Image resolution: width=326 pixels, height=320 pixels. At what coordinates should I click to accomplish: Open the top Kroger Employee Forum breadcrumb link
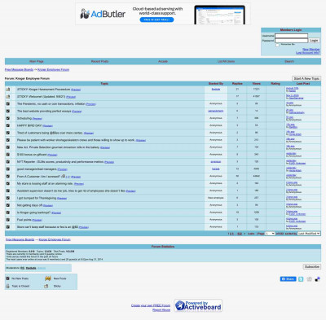click(x=53, y=70)
